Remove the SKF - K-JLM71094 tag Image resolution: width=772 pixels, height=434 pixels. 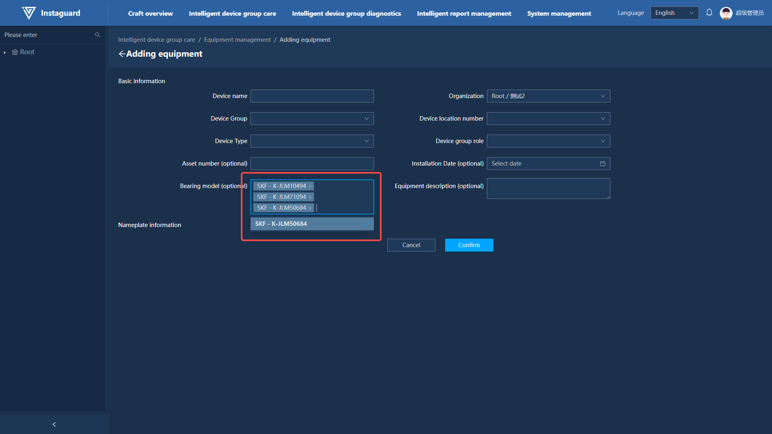(310, 197)
